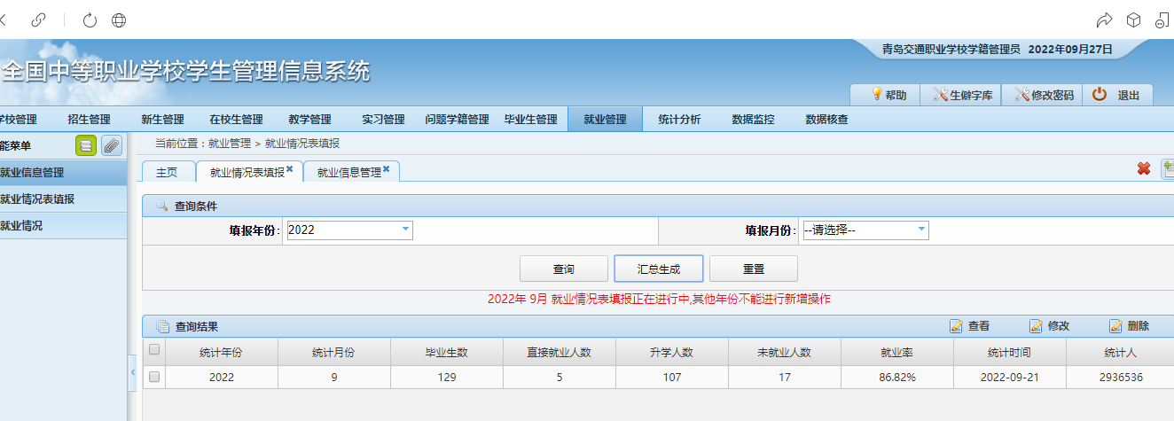Open the 填报年份 dropdown
1174x421 pixels.
(406, 230)
